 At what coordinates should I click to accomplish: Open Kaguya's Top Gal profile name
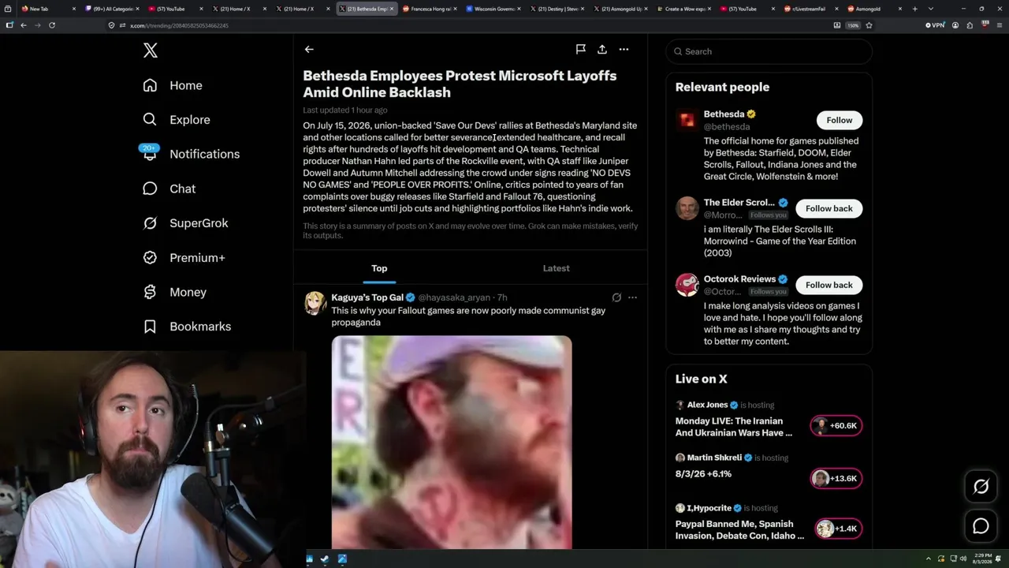(367, 297)
